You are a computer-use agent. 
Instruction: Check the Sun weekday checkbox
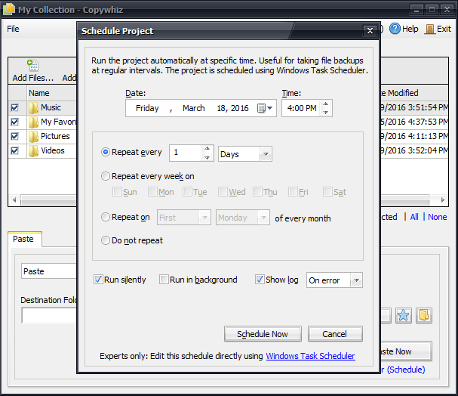click(x=117, y=192)
